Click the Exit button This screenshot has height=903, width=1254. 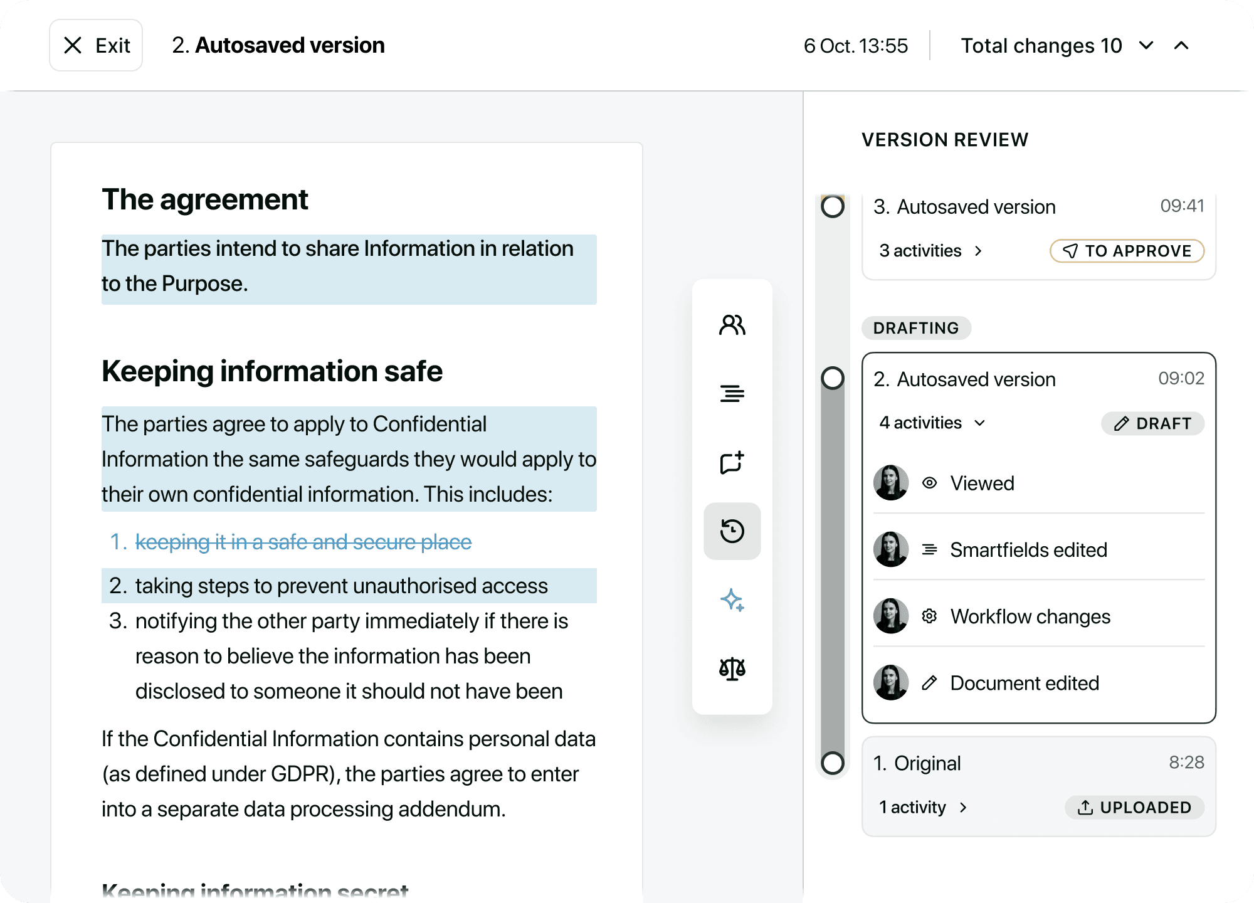click(x=96, y=45)
